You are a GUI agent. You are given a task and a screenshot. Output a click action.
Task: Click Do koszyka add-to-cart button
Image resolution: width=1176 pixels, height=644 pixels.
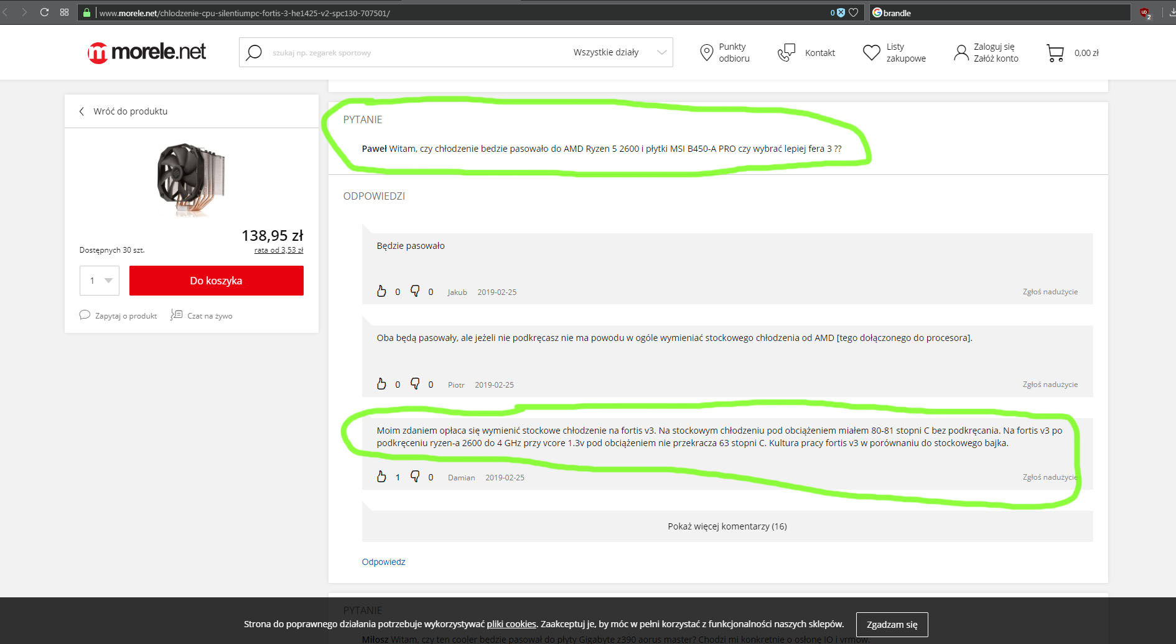[217, 281]
